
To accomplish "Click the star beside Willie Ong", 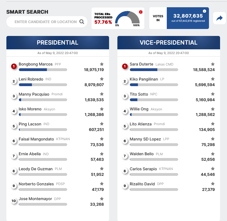I will [x=213, y=109].
